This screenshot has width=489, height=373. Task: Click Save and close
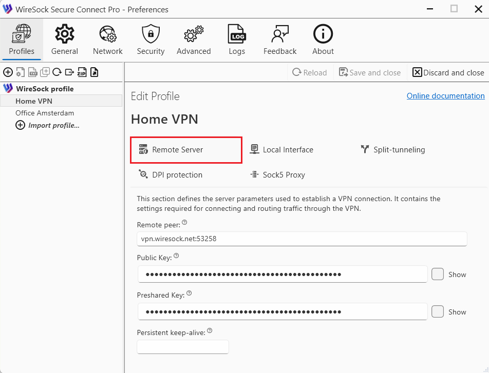click(x=369, y=72)
